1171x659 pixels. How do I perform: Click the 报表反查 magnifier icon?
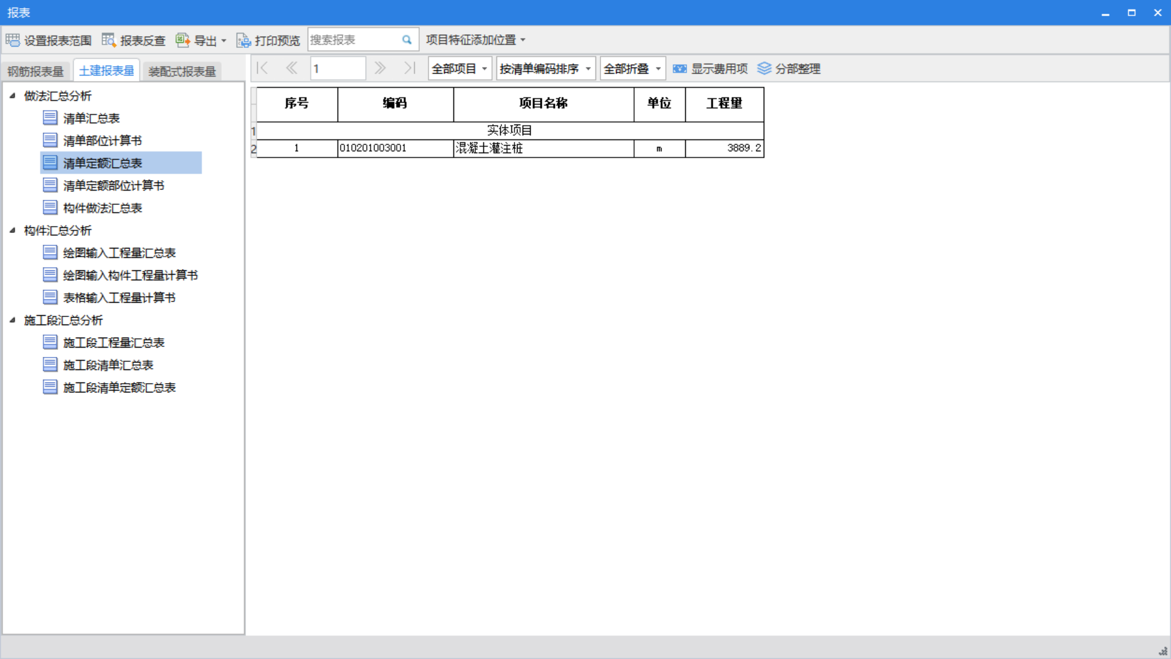point(108,40)
